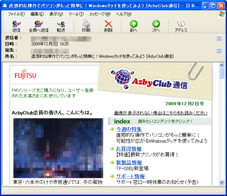Click the 画像が表示されない場合はこちらをお読みください link
This screenshot has height=196, width=227.
click(x=161, y=113)
